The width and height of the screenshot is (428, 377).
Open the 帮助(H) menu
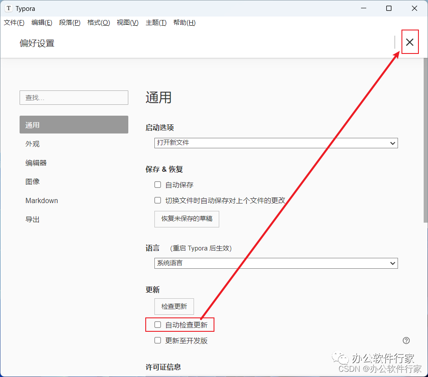point(184,23)
